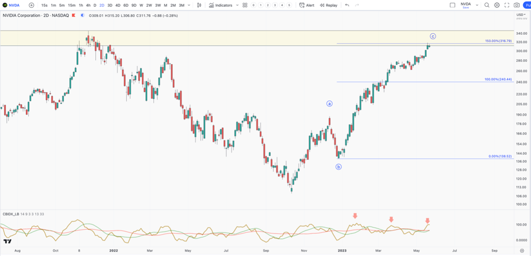Expand the timeframe list dropdown
This screenshot has width=531, height=257.
(x=189, y=6)
